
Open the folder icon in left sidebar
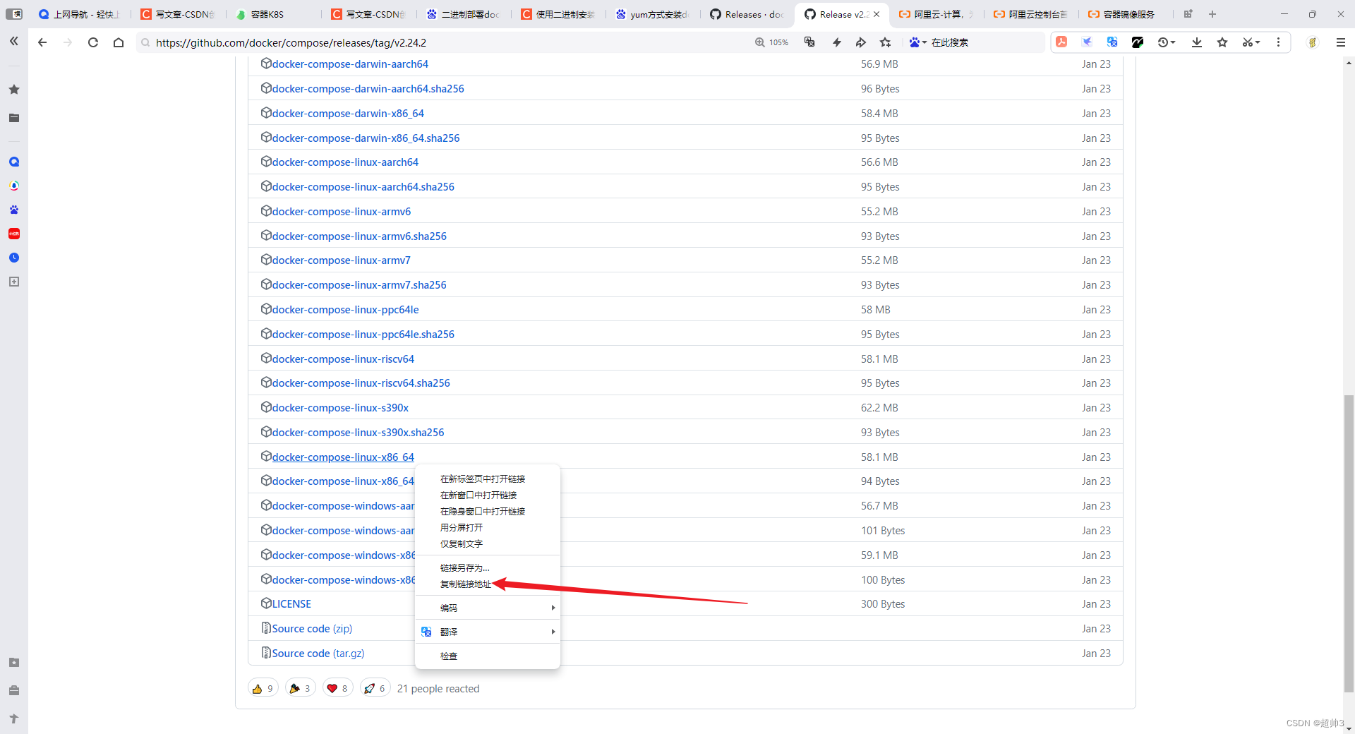tap(14, 118)
